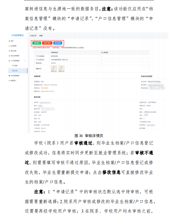
Task: Click the 毕业院校: 北京大学 line
Action: tap(40, 112)
